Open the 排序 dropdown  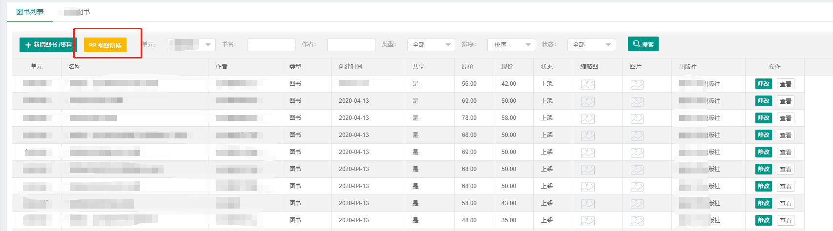pyautogui.click(x=511, y=45)
